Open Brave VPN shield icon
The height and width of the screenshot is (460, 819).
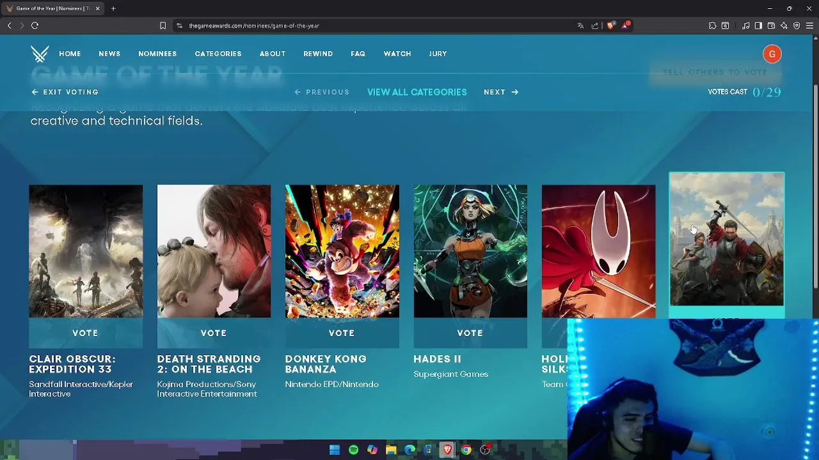[x=797, y=26]
